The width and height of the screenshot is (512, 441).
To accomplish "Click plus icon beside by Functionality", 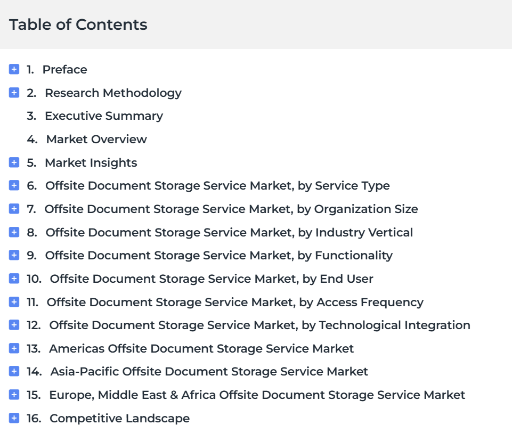I will tap(14, 255).
